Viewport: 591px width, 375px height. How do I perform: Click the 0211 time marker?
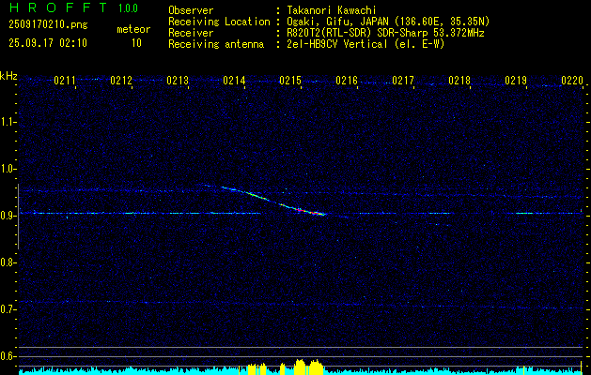(x=65, y=82)
